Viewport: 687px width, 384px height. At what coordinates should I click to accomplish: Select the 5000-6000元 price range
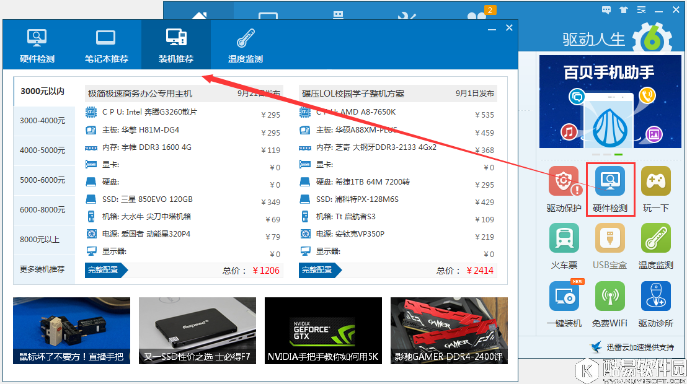pos(42,180)
